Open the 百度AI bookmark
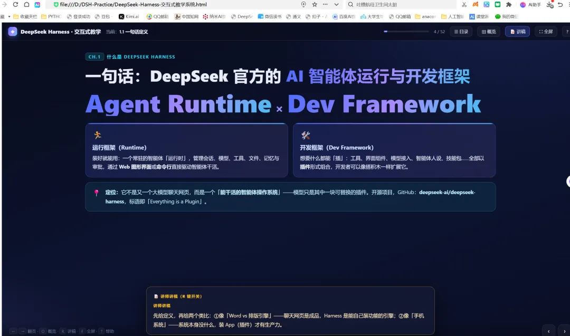The width and height of the screenshot is (570, 336). pyautogui.click(x=344, y=16)
